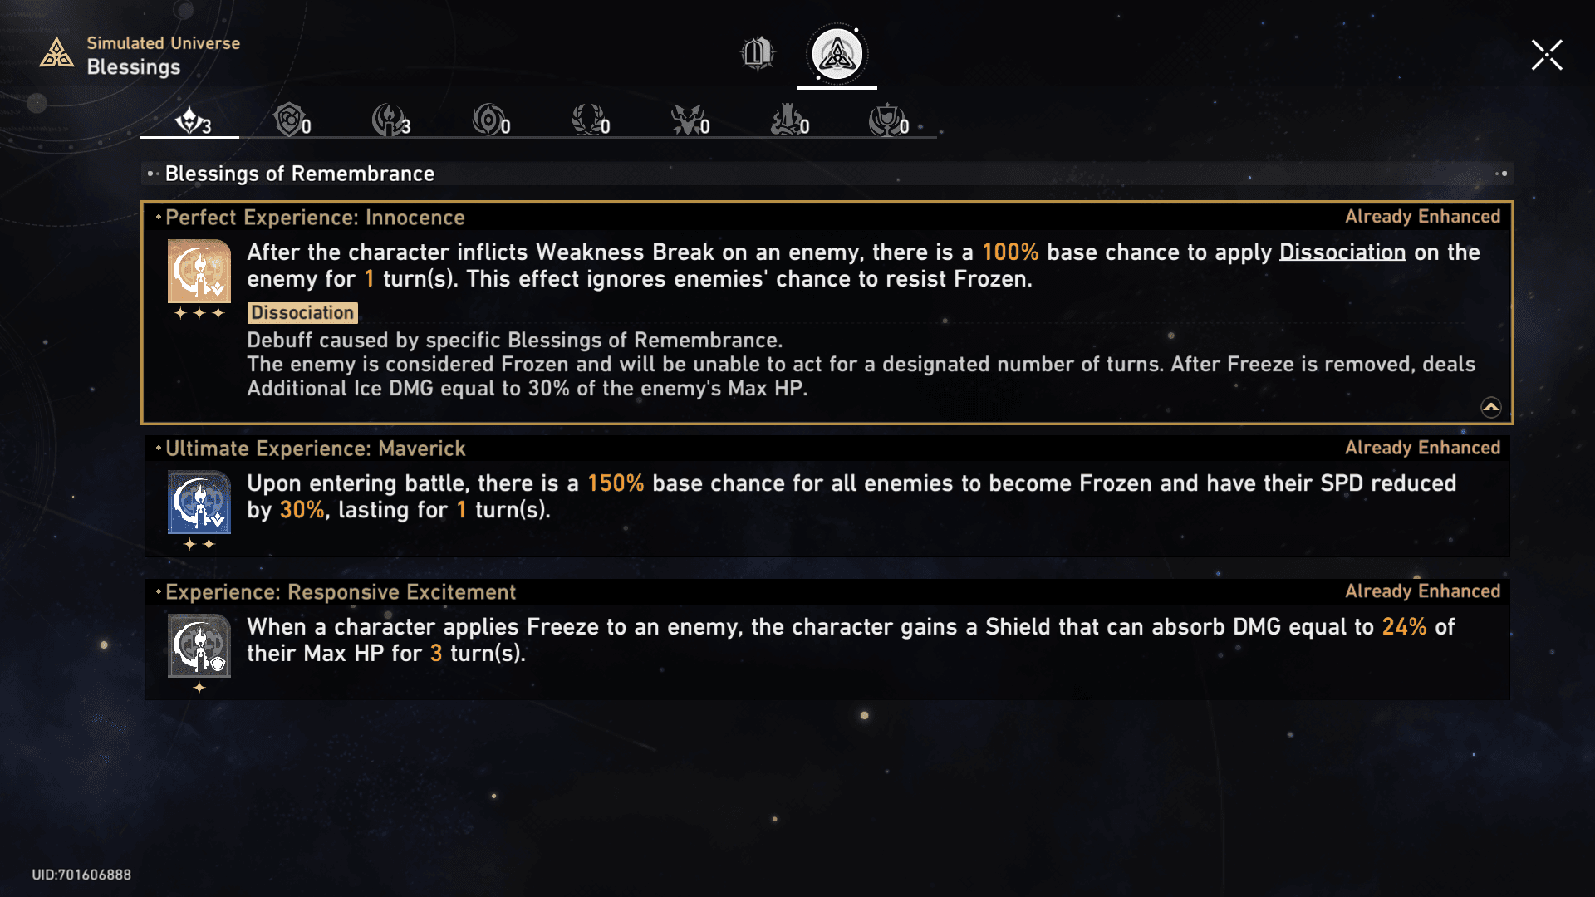Click the Ultimate Experience: Maverick blessing icon

coord(199,502)
